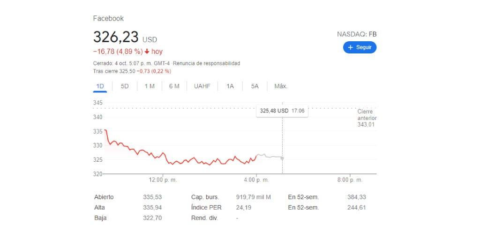This screenshot has height=240, width=480.
Task: Click the 12:00 p. m. axis label
Action: (163, 180)
